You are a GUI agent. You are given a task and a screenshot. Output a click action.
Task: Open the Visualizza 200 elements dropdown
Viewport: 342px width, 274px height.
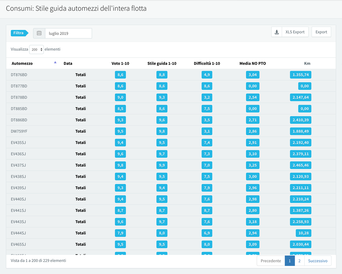click(37, 49)
